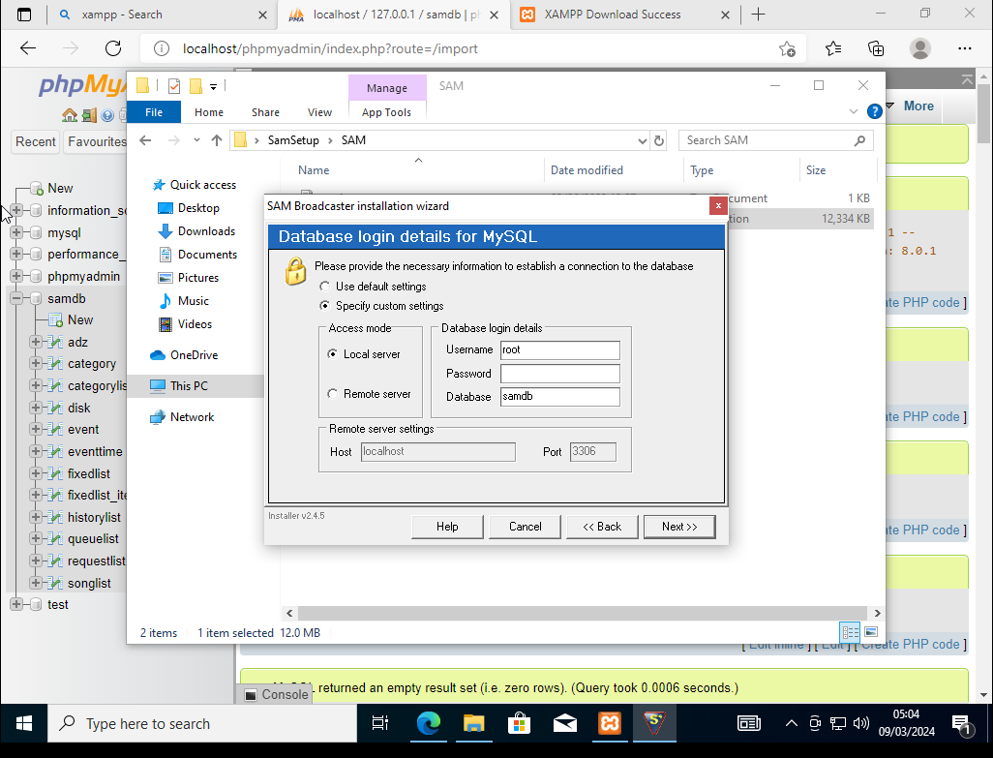Expand the songlist table node
This screenshot has height=758, width=993.
tap(36, 584)
